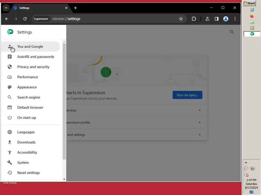Open media player taskbar icon
261x195 pixels.
[252, 28]
